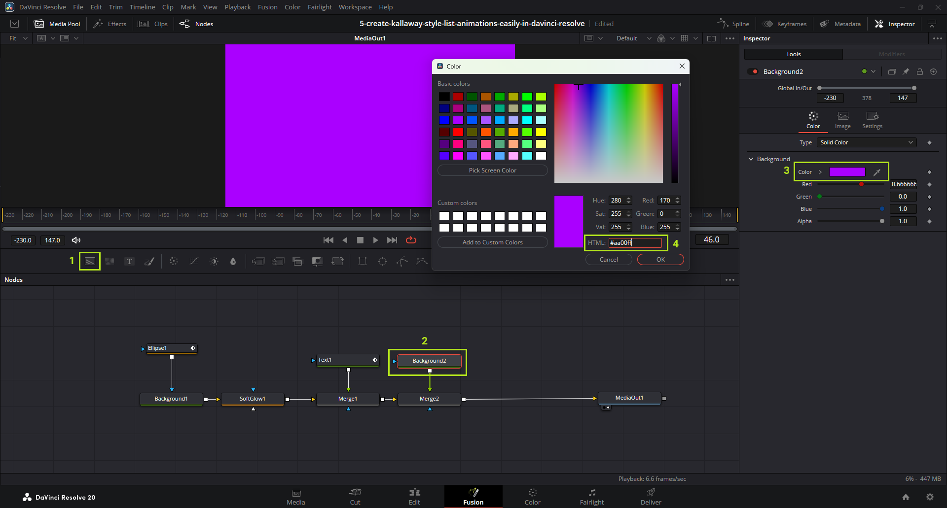Click the eyedropper color picker icon
Screen dimensions: 947x508
876,172
